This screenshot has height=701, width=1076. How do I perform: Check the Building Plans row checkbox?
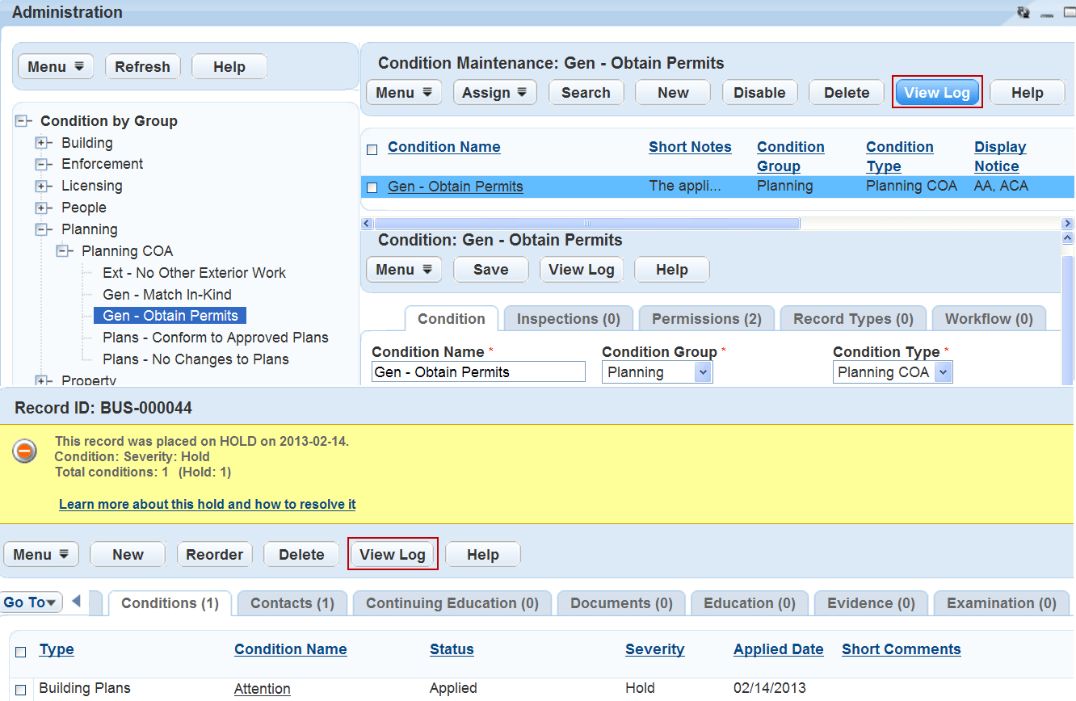tap(21, 690)
